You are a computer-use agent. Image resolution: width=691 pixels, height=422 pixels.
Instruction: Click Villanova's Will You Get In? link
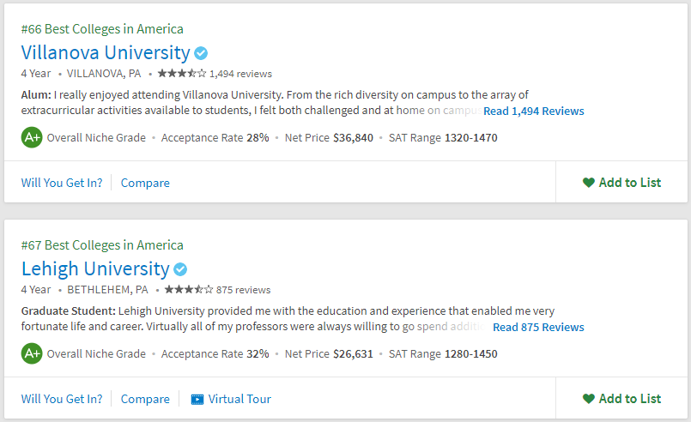(x=62, y=183)
